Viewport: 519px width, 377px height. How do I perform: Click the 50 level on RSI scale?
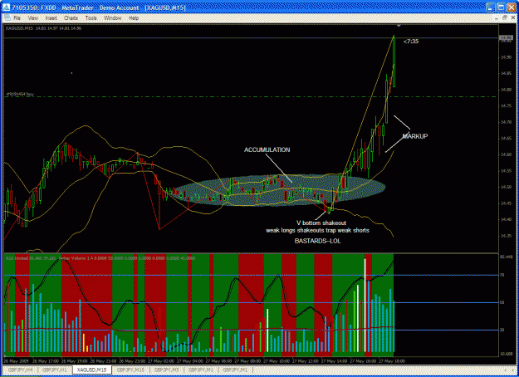tap(502, 302)
